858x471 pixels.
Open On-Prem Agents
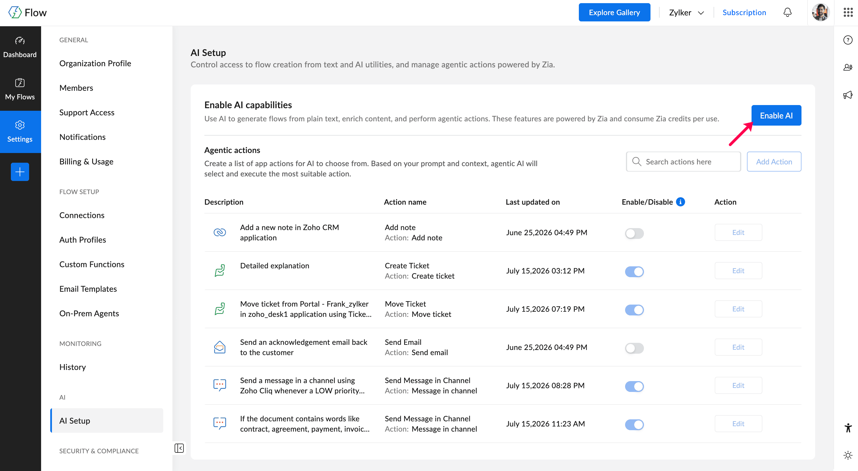point(89,313)
